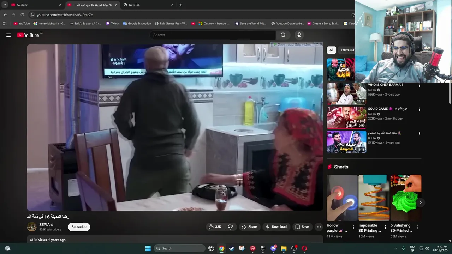Dislike the video with thumbs down
The image size is (452, 254).
pyautogui.click(x=230, y=227)
